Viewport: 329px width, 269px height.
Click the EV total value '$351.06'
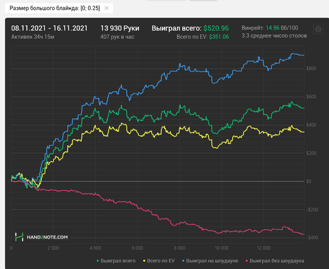coord(219,37)
